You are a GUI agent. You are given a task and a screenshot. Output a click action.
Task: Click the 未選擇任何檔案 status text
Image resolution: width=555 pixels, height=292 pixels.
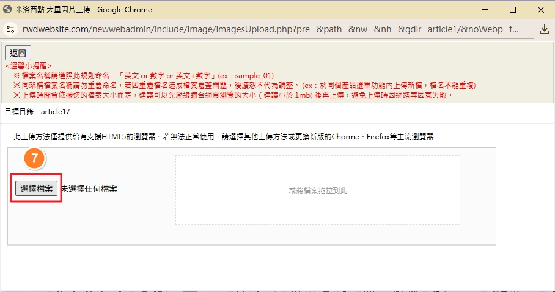click(x=89, y=189)
